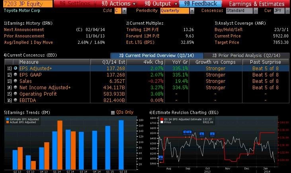Screen dimensions: 291x173
Task: Click the Target Price value 7853.30
Action: [x=281, y=42]
